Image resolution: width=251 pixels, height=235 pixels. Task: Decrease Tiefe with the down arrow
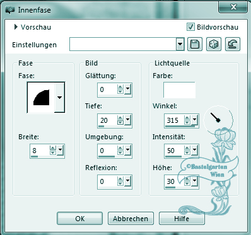pos(120,122)
